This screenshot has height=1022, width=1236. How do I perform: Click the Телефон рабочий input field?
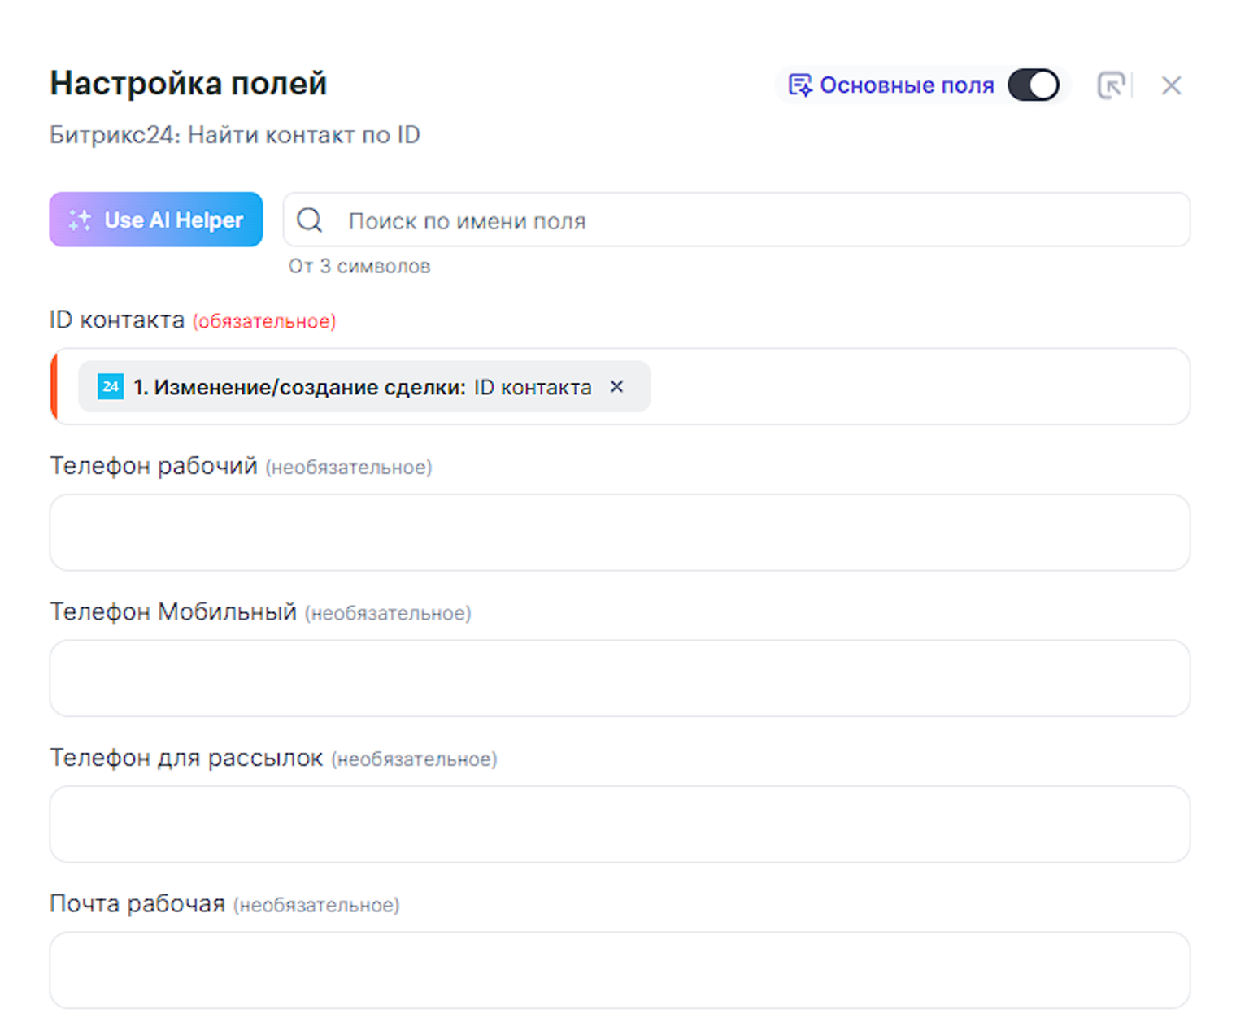[x=620, y=533]
